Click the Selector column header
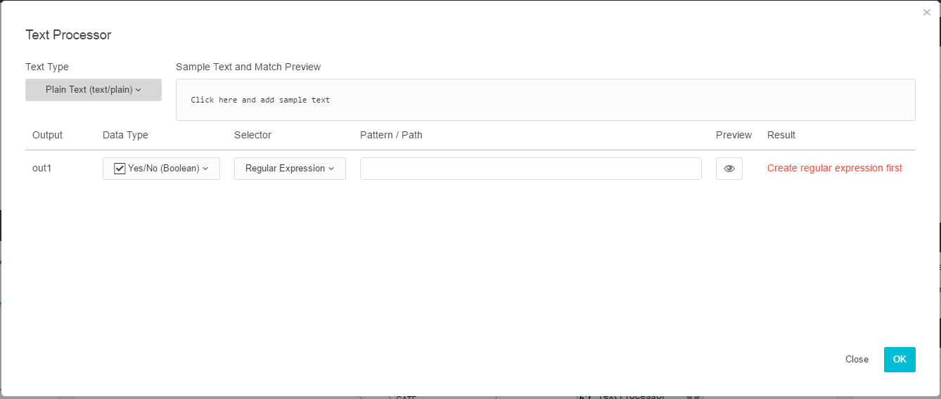 tap(252, 135)
